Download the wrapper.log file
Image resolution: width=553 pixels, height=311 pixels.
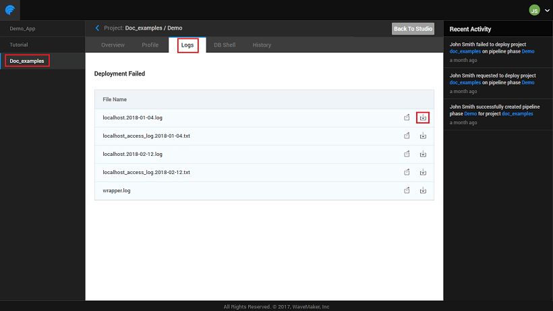click(423, 190)
